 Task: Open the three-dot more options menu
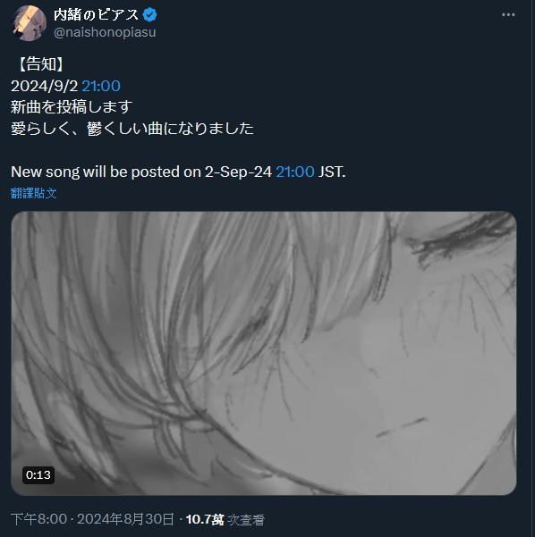(x=508, y=14)
